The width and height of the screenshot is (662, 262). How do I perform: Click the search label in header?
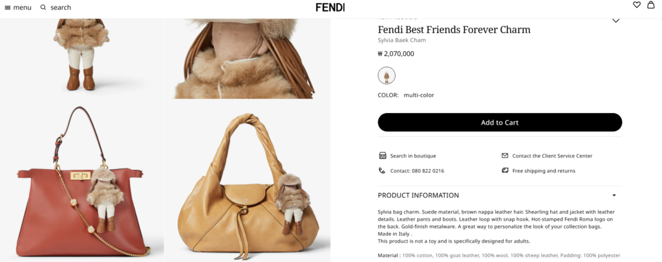61,8
